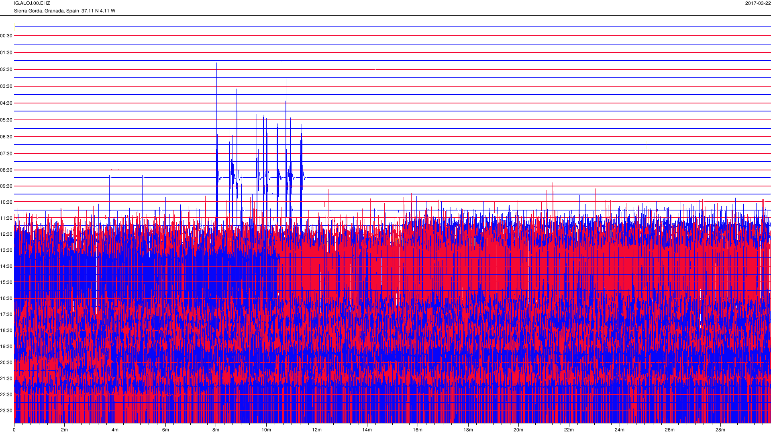Click the 21:30 time label

(6, 378)
